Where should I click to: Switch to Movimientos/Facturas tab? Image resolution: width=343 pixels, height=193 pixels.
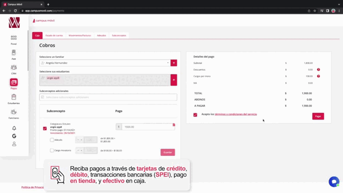point(80,35)
